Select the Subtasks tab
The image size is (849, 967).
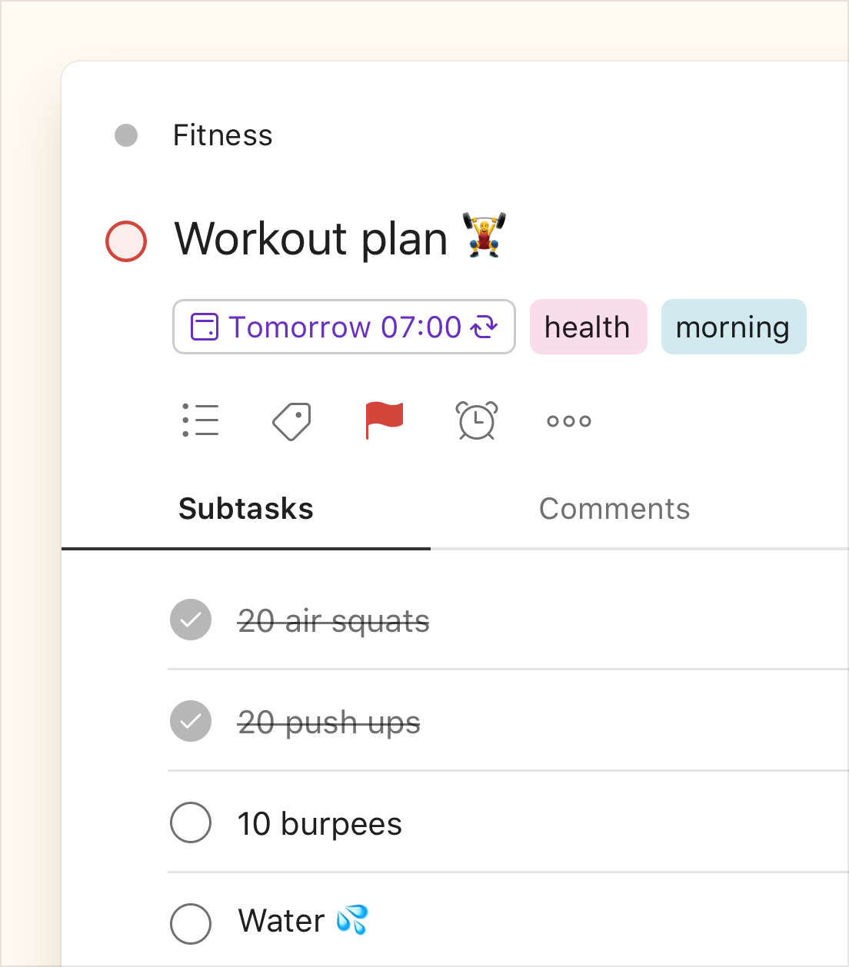[246, 509]
